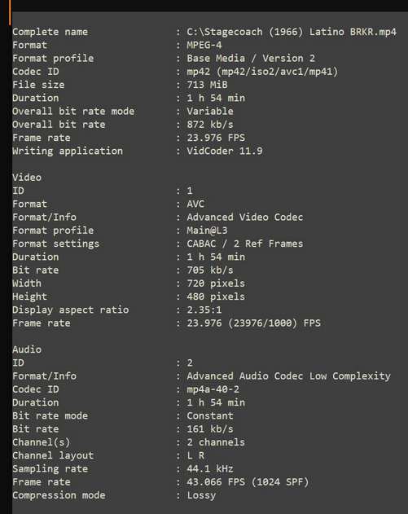Click the Audio section heading
408x514 pixels.
[x=27, y=349]
